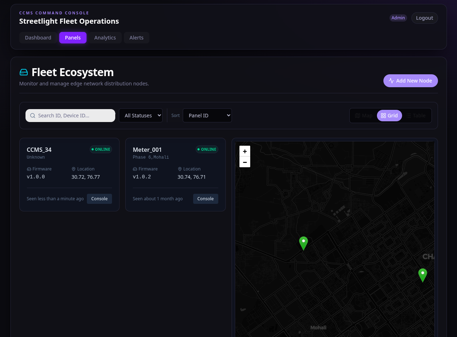
Task: Click the Fleet Ecosystem drive icon
Action: (24, 72)
